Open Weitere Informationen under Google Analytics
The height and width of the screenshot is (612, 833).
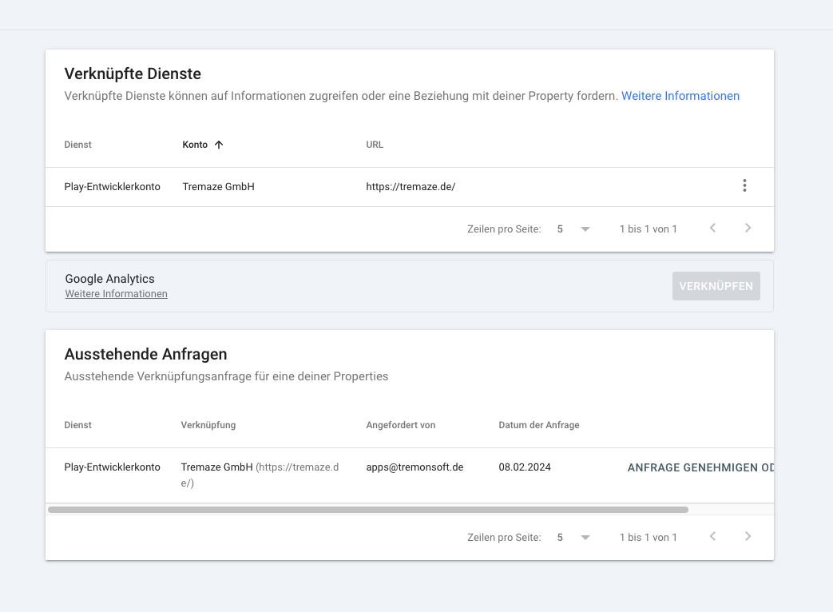coord(116,294)
